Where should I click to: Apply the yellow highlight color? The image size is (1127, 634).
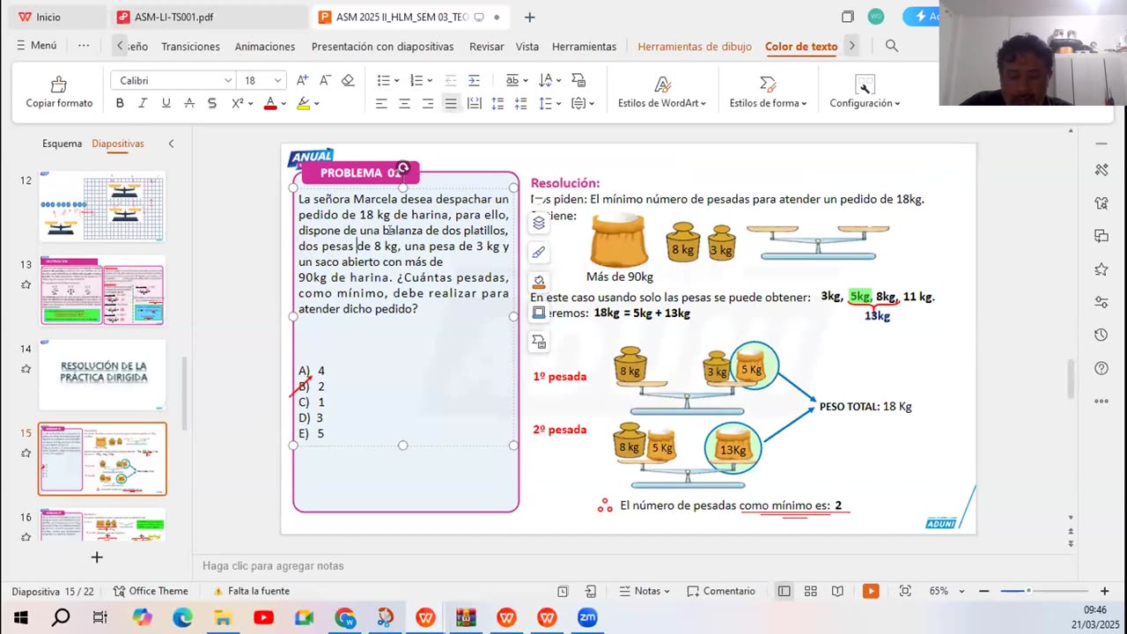[303, 103]
